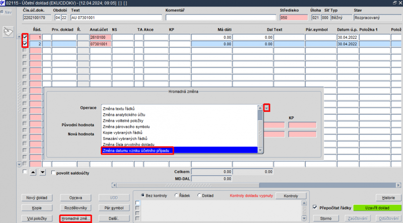
Task: Toggle the Přepočítat řádky checkbox
Action: [x=315, y=207]
